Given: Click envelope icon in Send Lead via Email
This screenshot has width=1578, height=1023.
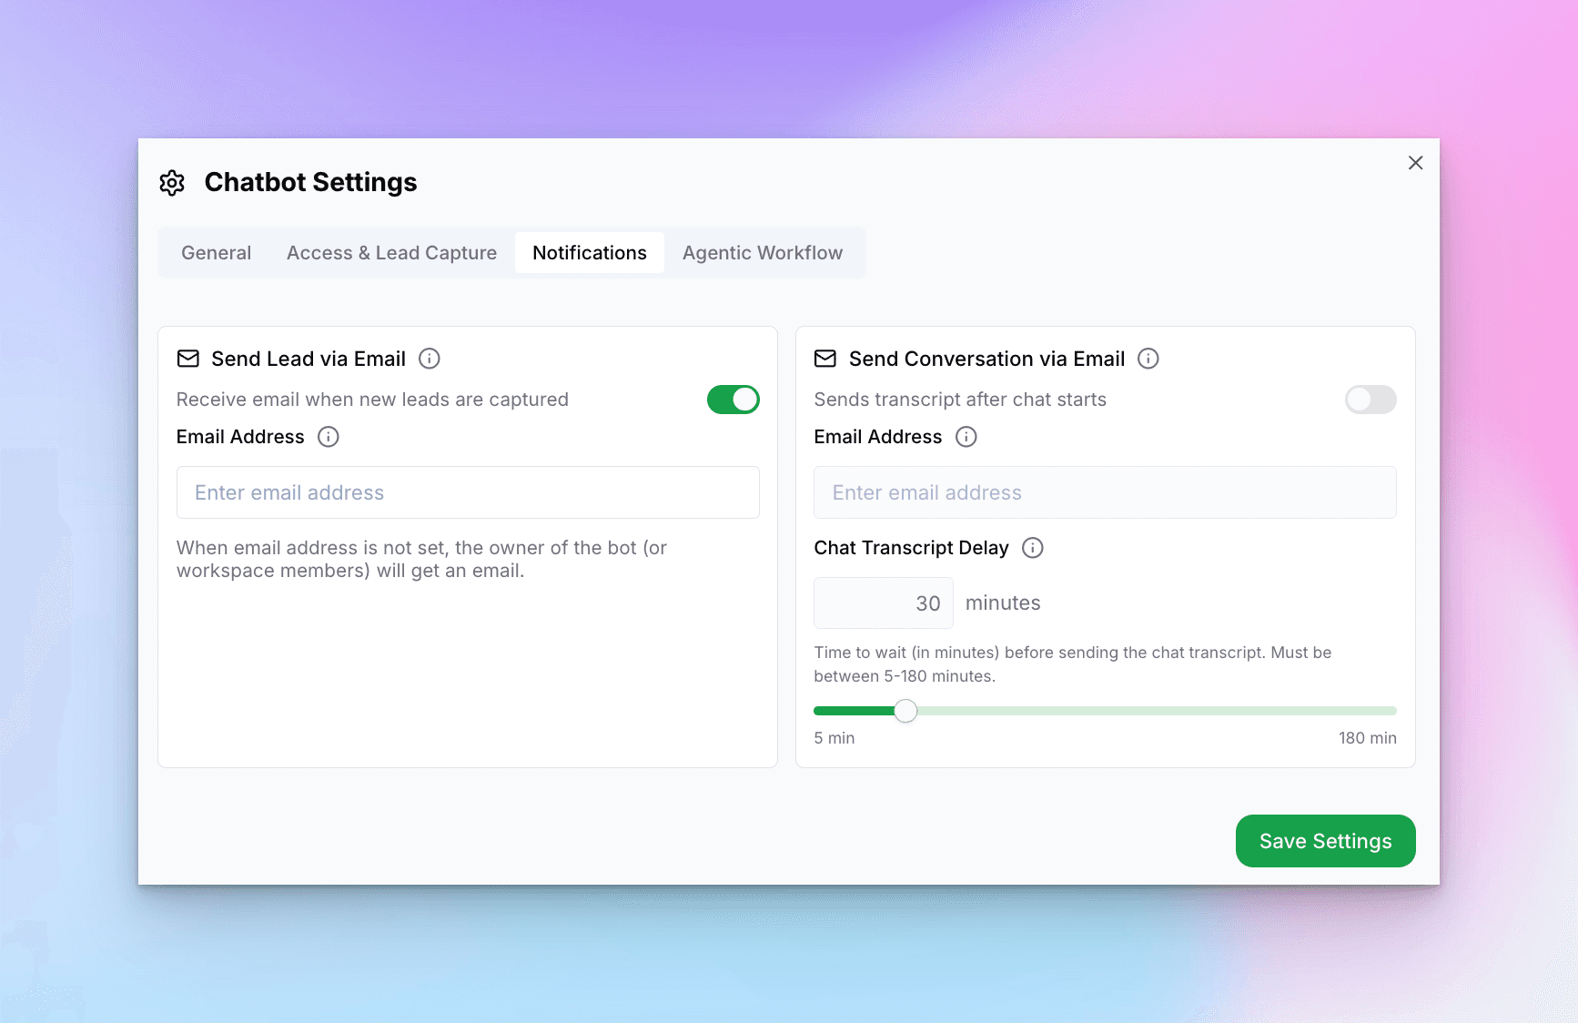Looking at the screenshot, I should [x=188, y=359].
